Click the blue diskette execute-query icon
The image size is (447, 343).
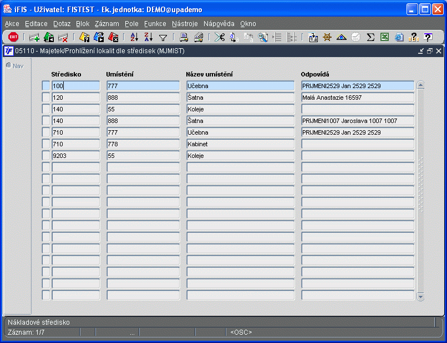(99, 37)
